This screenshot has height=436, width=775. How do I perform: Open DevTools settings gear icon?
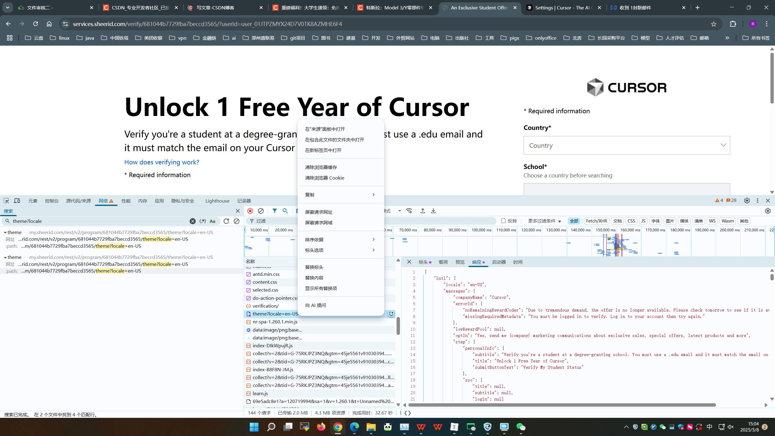(x=747, y=200)
